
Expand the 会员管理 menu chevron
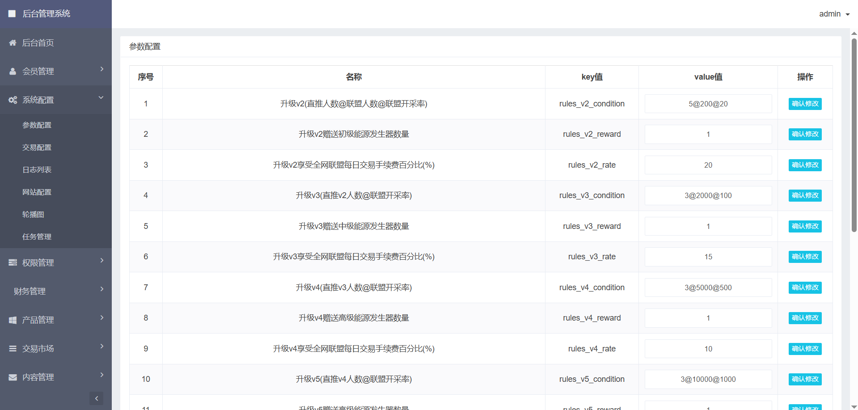point(102,69)
